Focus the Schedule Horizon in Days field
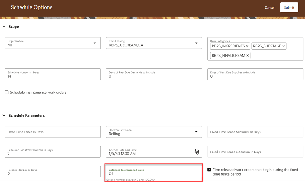 tap(52, 74)
